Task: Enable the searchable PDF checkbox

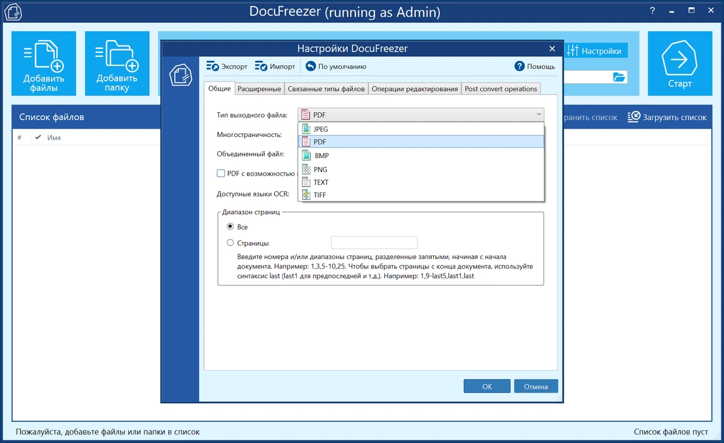Action: 221,173
